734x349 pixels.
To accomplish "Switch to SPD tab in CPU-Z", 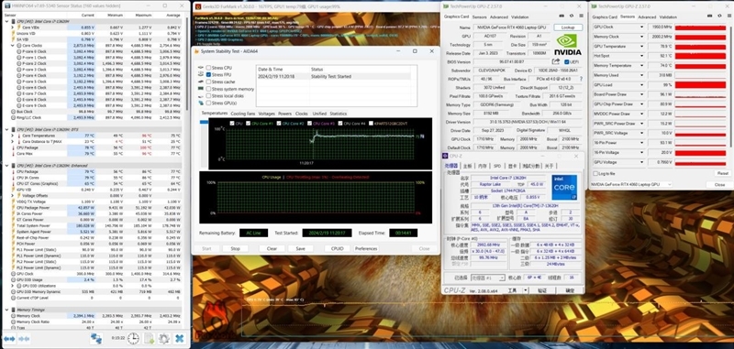I will 497,166.
